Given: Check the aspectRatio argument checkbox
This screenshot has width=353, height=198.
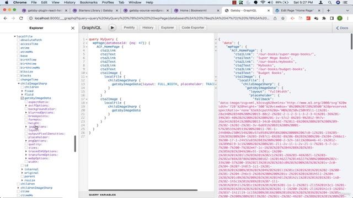Looking at the screenshot, I should click(x=26, y=102).
